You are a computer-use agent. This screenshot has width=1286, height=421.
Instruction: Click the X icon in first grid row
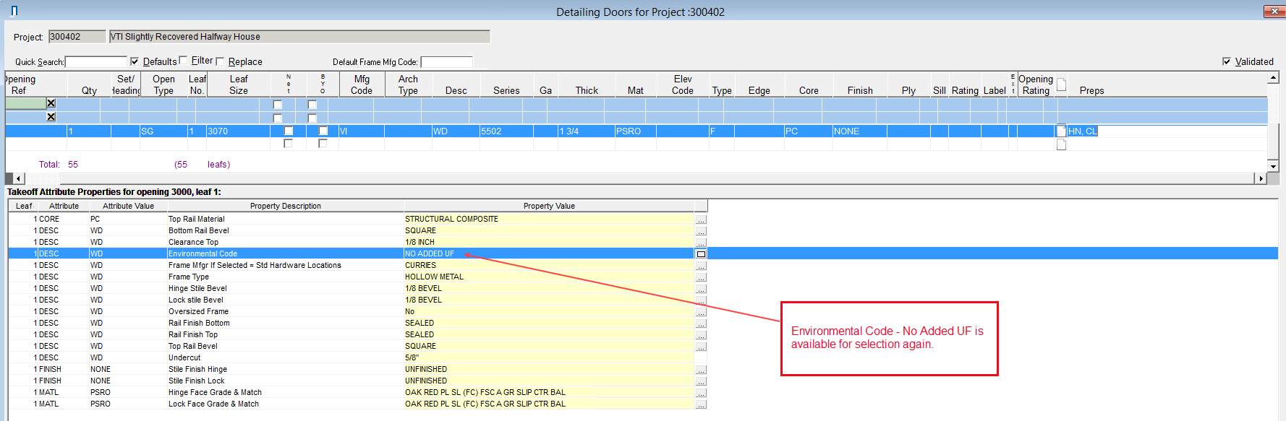51,103
